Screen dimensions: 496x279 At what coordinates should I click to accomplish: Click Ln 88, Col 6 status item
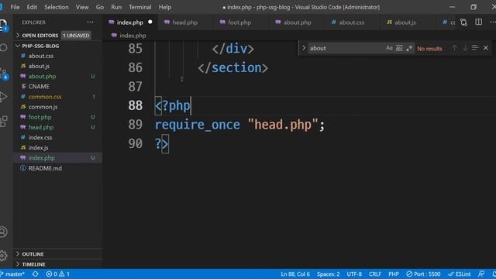tap(295, 274)
